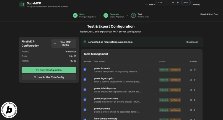Run test for project-get-by-id tool
Image resolution: width=223 pixels, height=120 pixels.
pos(195,80)
